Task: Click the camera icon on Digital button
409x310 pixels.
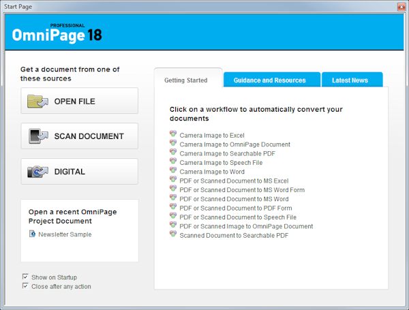Action: [39, 172]
